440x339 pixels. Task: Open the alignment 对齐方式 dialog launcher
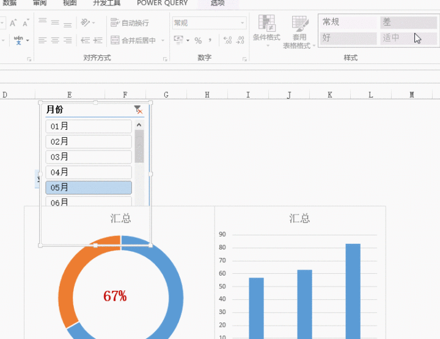coord(165,59)
